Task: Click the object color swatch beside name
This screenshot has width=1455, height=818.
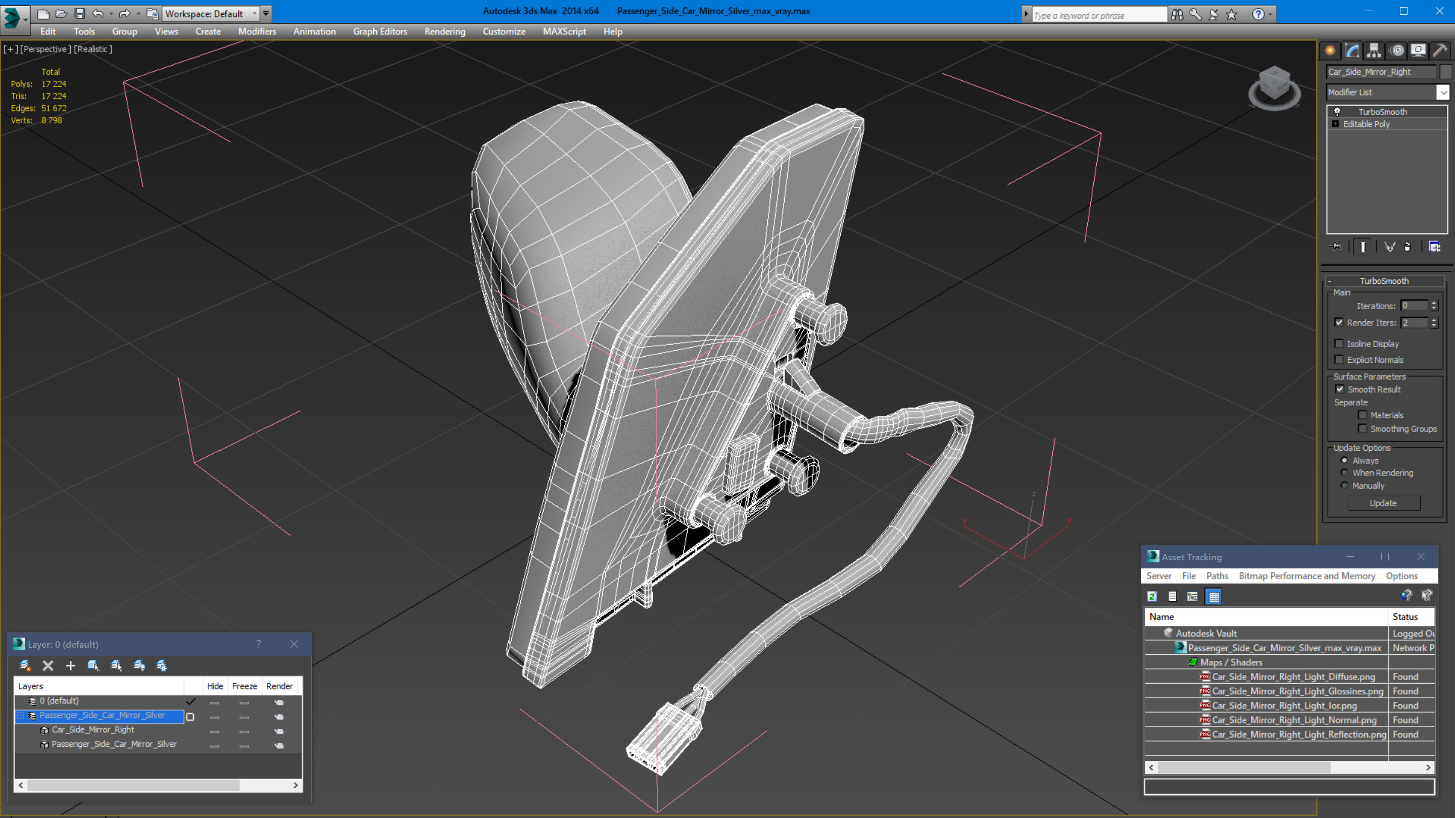Action: coord(1445,72)
